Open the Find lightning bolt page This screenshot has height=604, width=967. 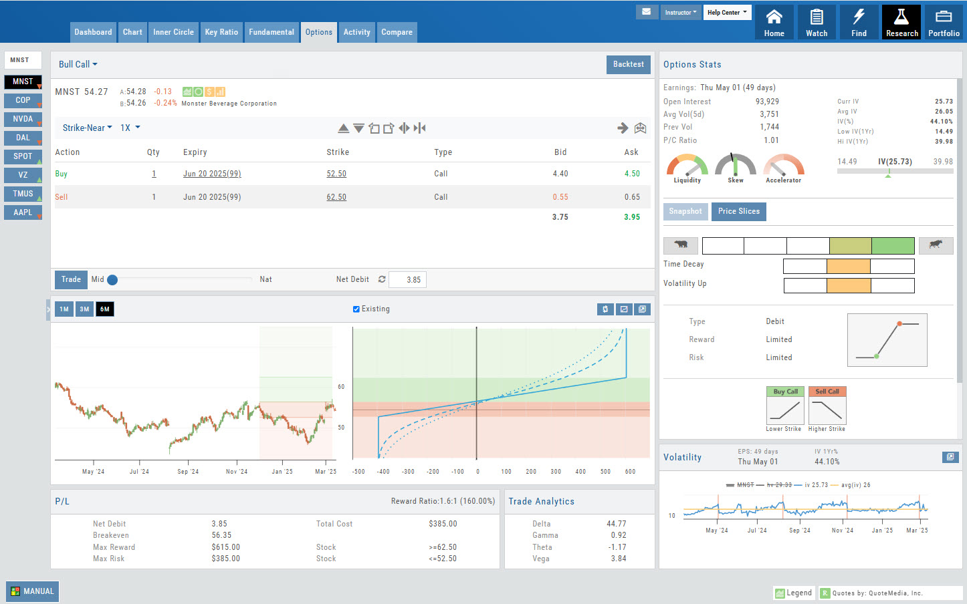pos(859,22)
